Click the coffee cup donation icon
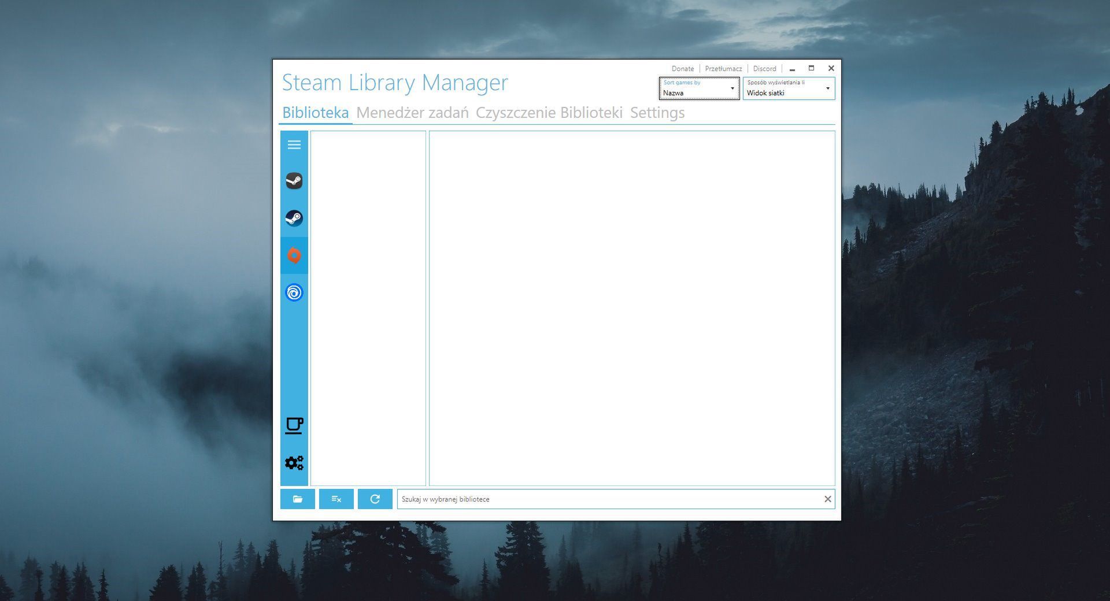This screenshot has height=601, width=1110. click(x=294, y=425)
